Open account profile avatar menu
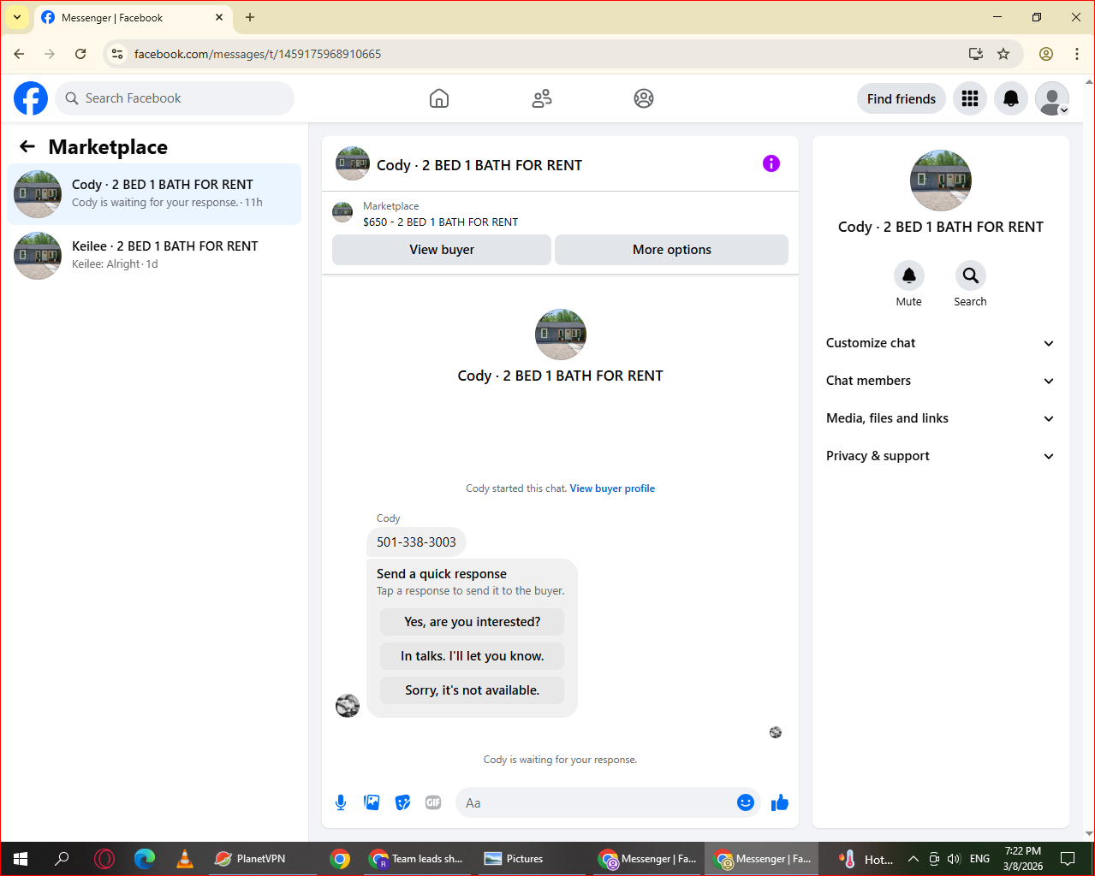Screen dimensions: 1095x876 point(1052,98)
